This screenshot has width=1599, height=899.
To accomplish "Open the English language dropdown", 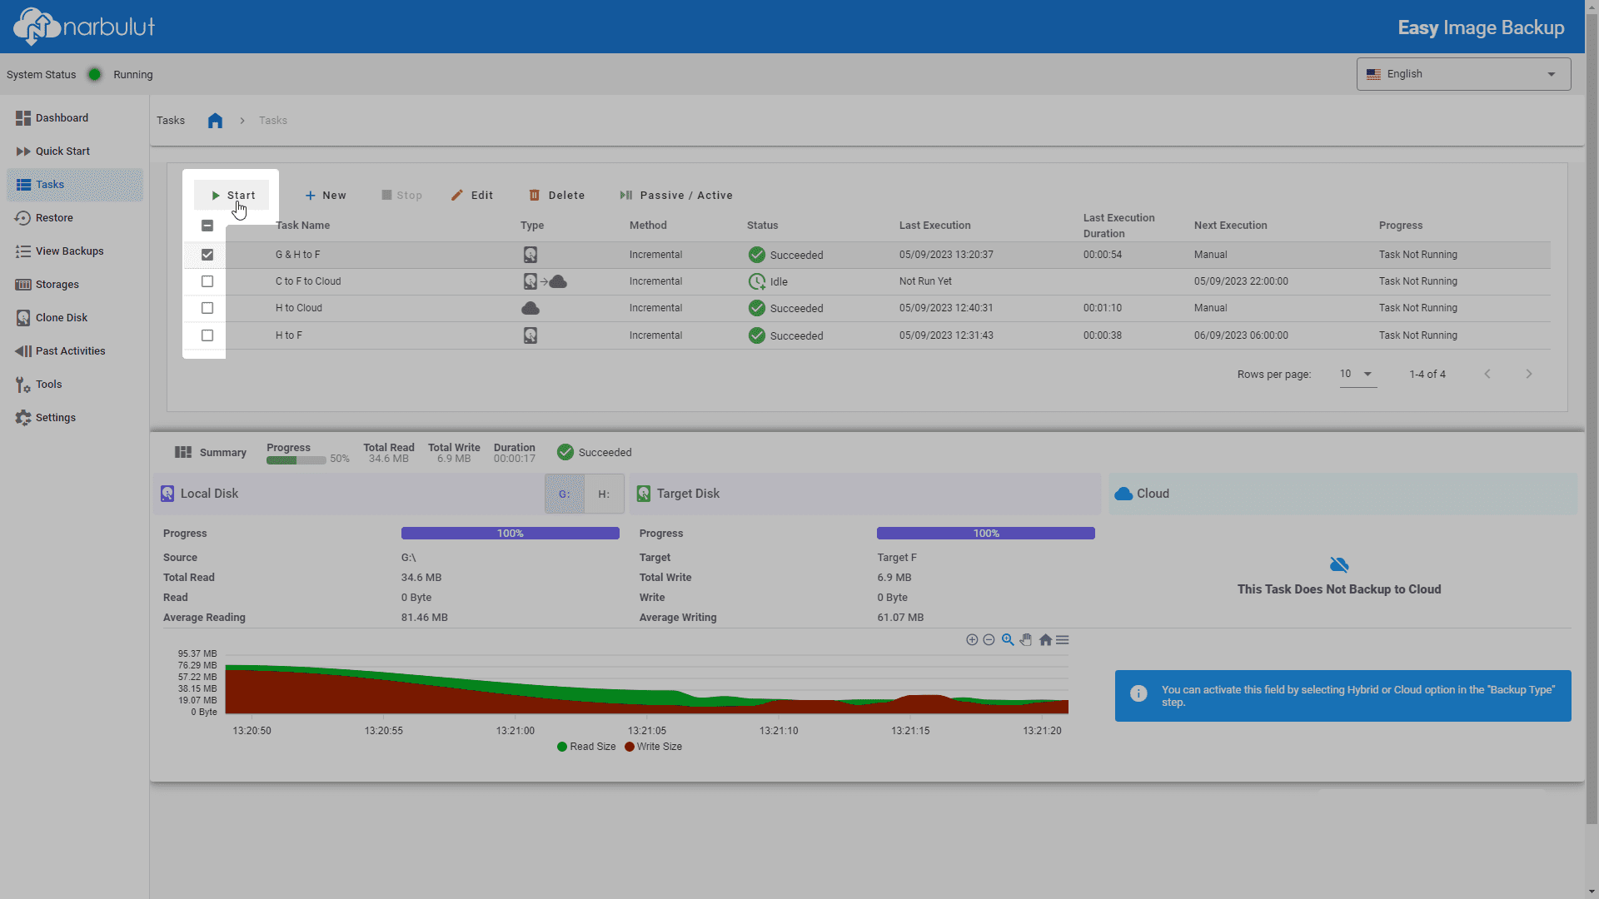I will click(x=1463, y=74).
